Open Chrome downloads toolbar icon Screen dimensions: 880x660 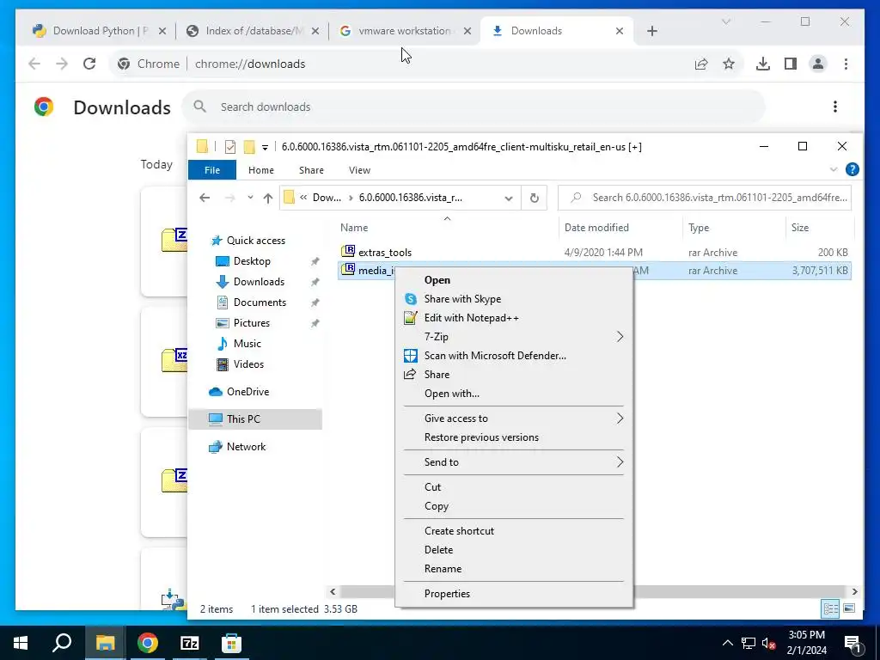point(763,64)
